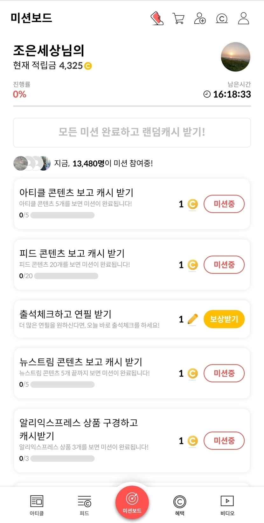Image resolution: width=264 pixels, height=523 pixels.
Task: Tap the clock icon by remaining time
Action: (x=207, y=94)
